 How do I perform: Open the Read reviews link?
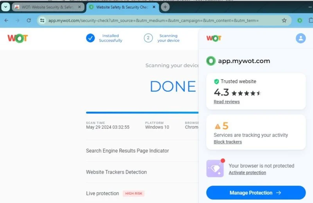[x=227, y=101]
